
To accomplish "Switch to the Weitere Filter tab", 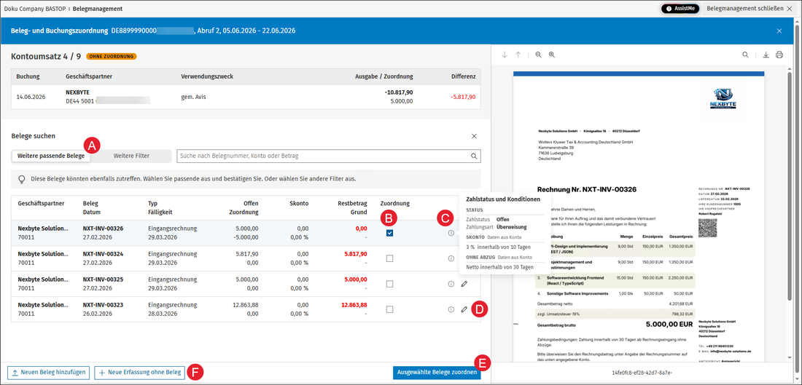I will pos(131,156).
